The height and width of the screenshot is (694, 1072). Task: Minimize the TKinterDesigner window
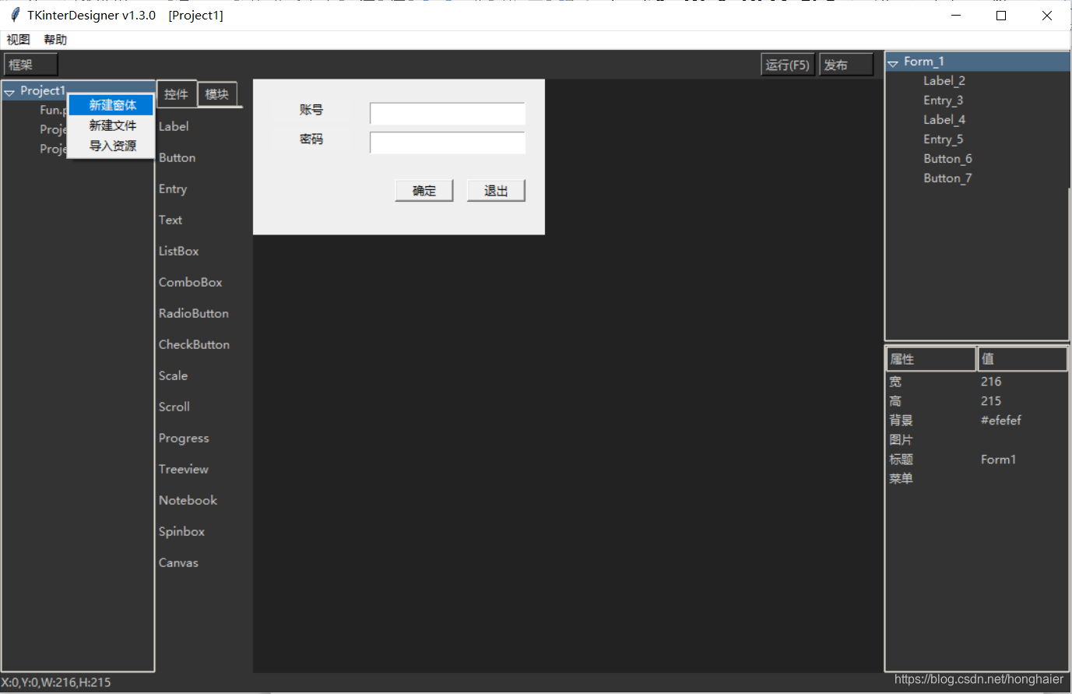956,16
